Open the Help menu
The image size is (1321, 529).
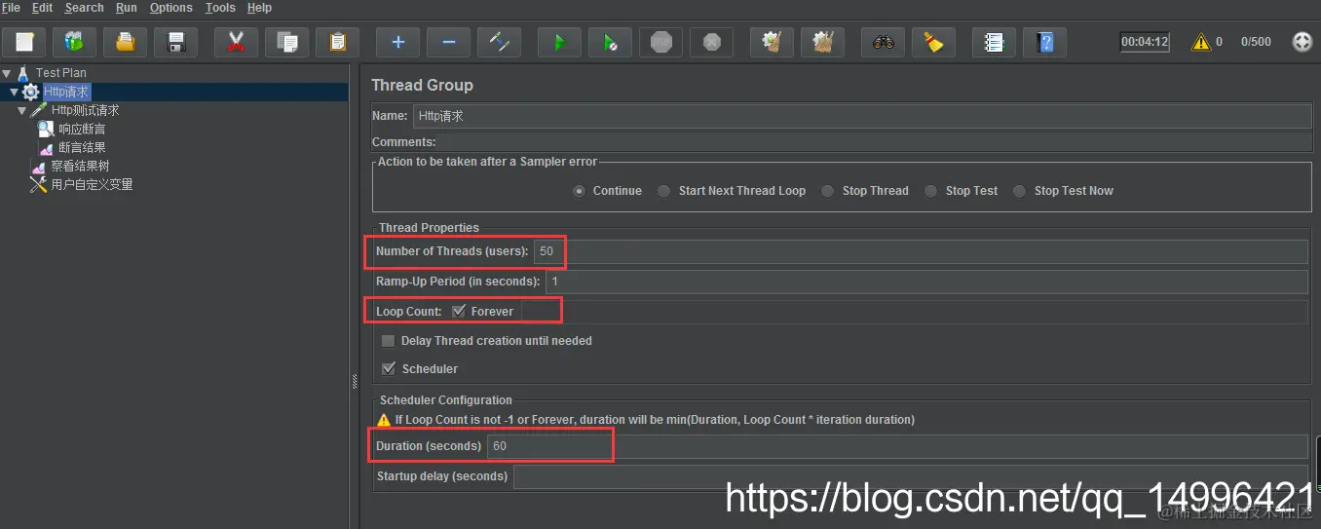click(x=259, y=8)
